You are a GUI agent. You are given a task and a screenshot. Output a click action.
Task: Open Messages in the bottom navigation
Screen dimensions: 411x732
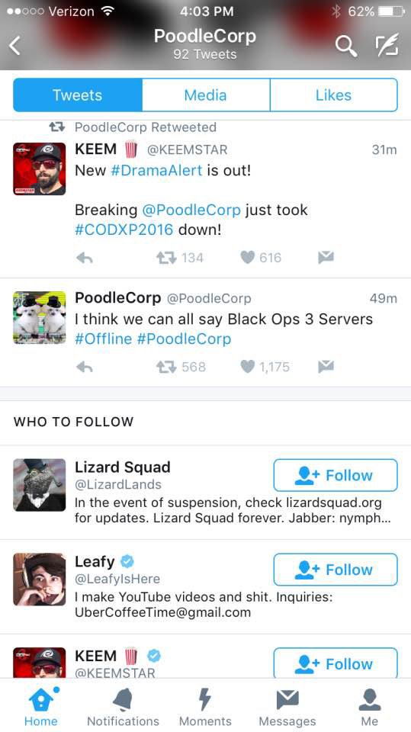coord(287,708)
